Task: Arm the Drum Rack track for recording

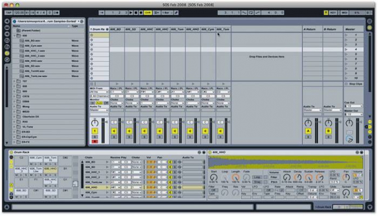Action: click(95, 142)
